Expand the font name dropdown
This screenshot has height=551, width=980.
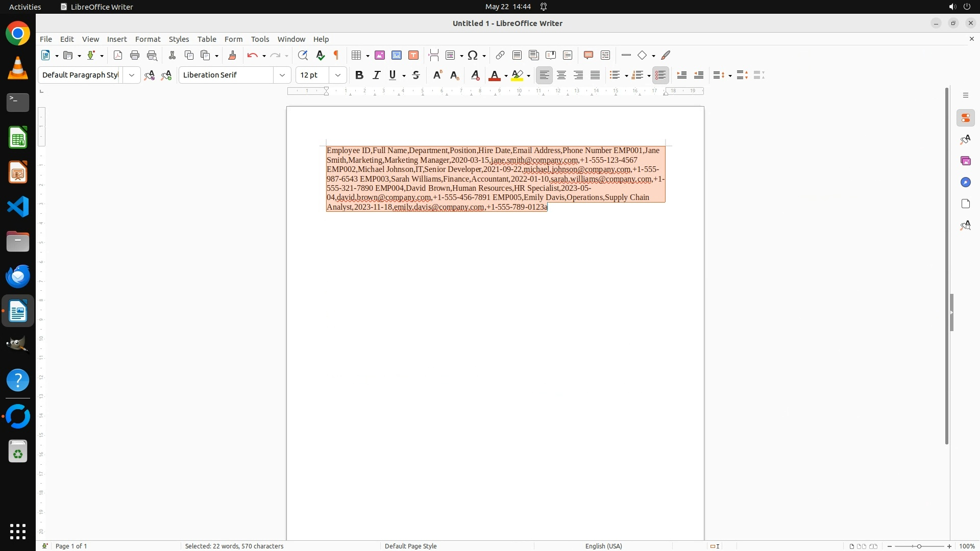282,76
